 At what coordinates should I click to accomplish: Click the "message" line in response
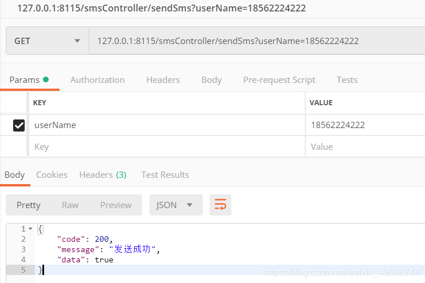click(x=108, y=249)
